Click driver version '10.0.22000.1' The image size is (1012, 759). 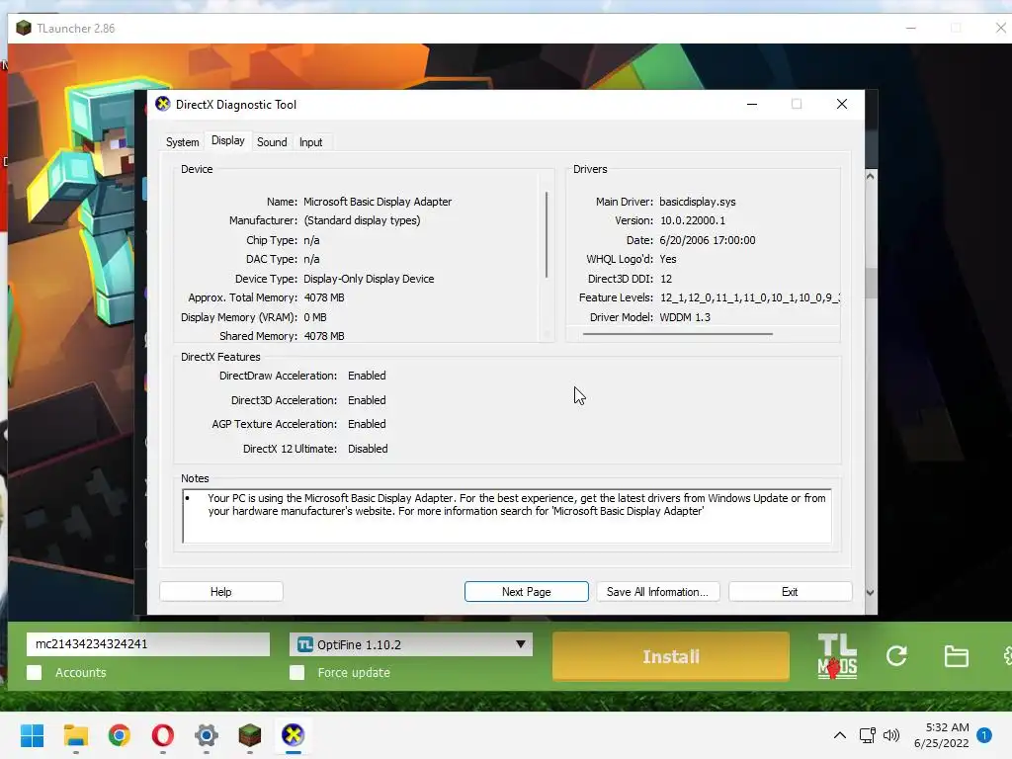click(693, 220)
